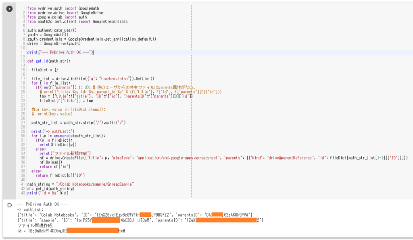Click the commented 'for key, value' line
The width and height of the screenshot is (413, 240).
click(x=68, y=110)
